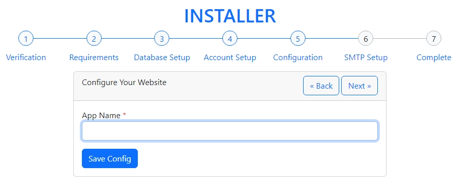Select step 5 Configuration circle
Screen dimensions: 476x189
298,39
